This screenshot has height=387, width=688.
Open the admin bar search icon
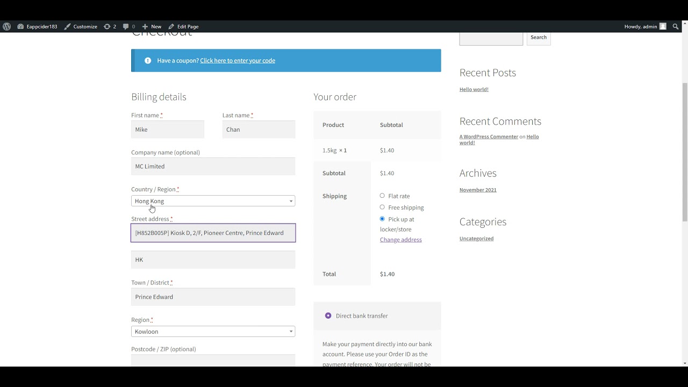click(x=676, y=26)
